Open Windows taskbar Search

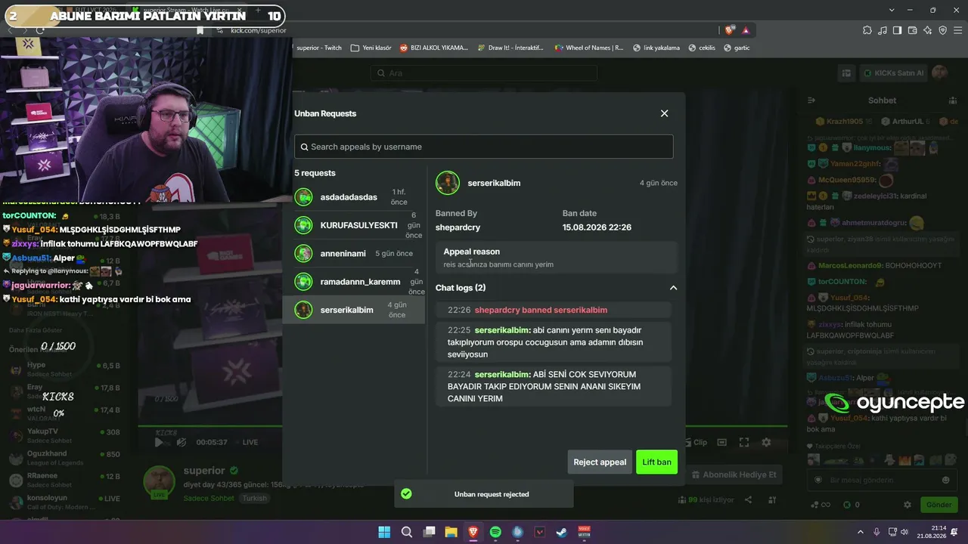pos(407,532)
